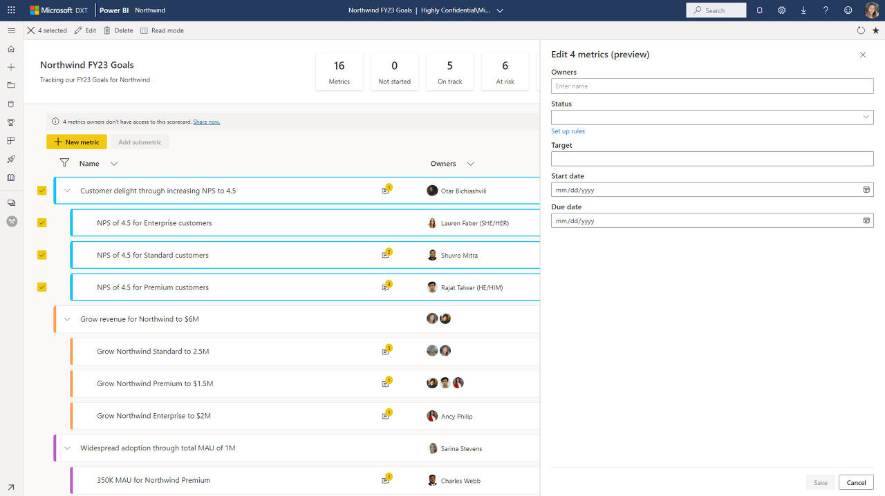Open the Workspaces icon in sidebar
This screenshot has width=885, height=496.
click(x=11, y=203)
